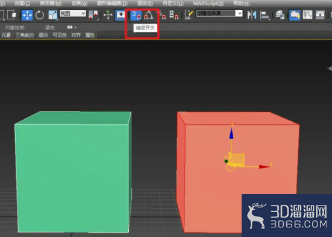Open the 自定义(U) menu

(x=173, y=3)
